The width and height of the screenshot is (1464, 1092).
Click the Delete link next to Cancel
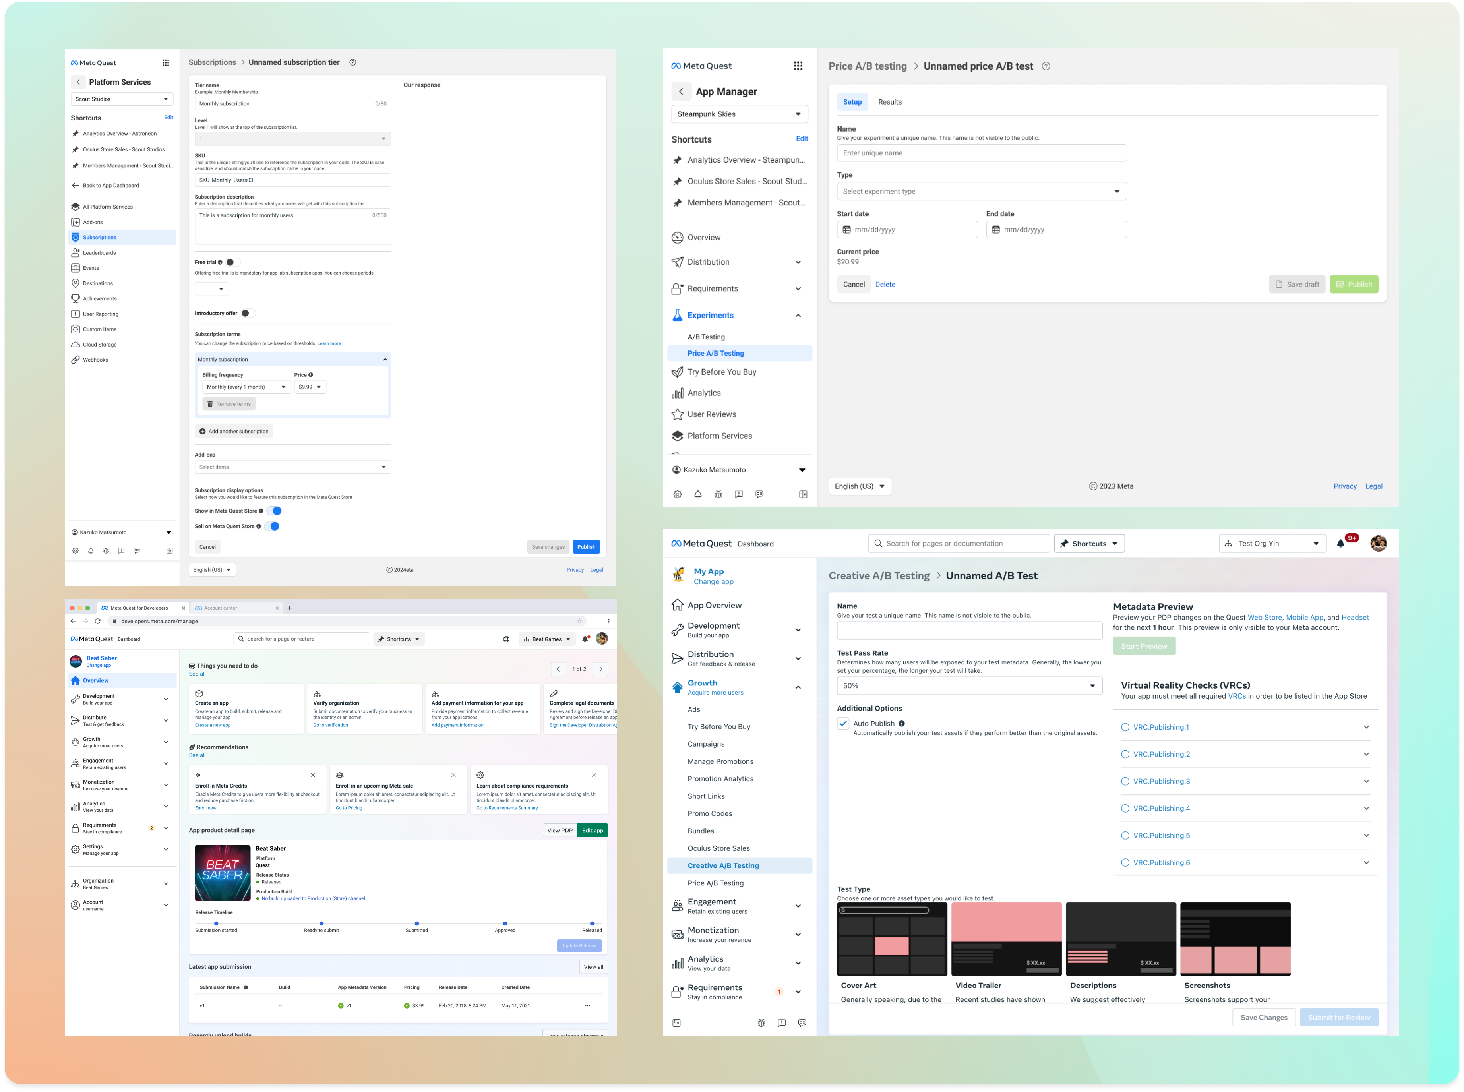pos(885,284)
